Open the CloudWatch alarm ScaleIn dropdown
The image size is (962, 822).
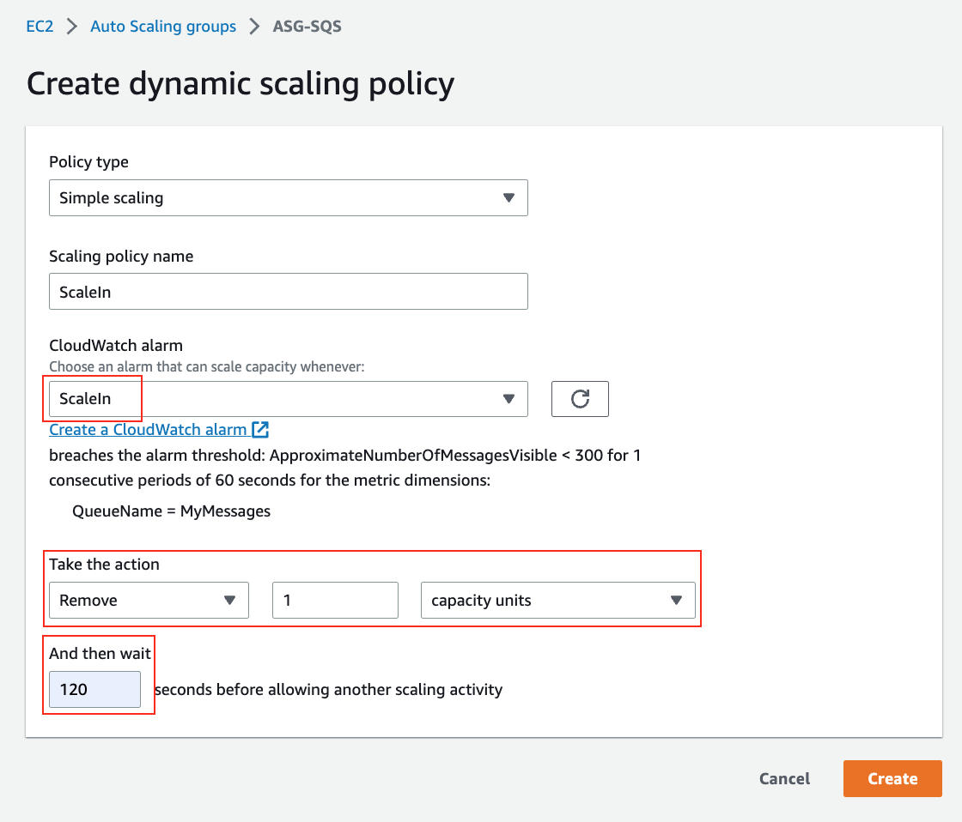click(289, 399)
